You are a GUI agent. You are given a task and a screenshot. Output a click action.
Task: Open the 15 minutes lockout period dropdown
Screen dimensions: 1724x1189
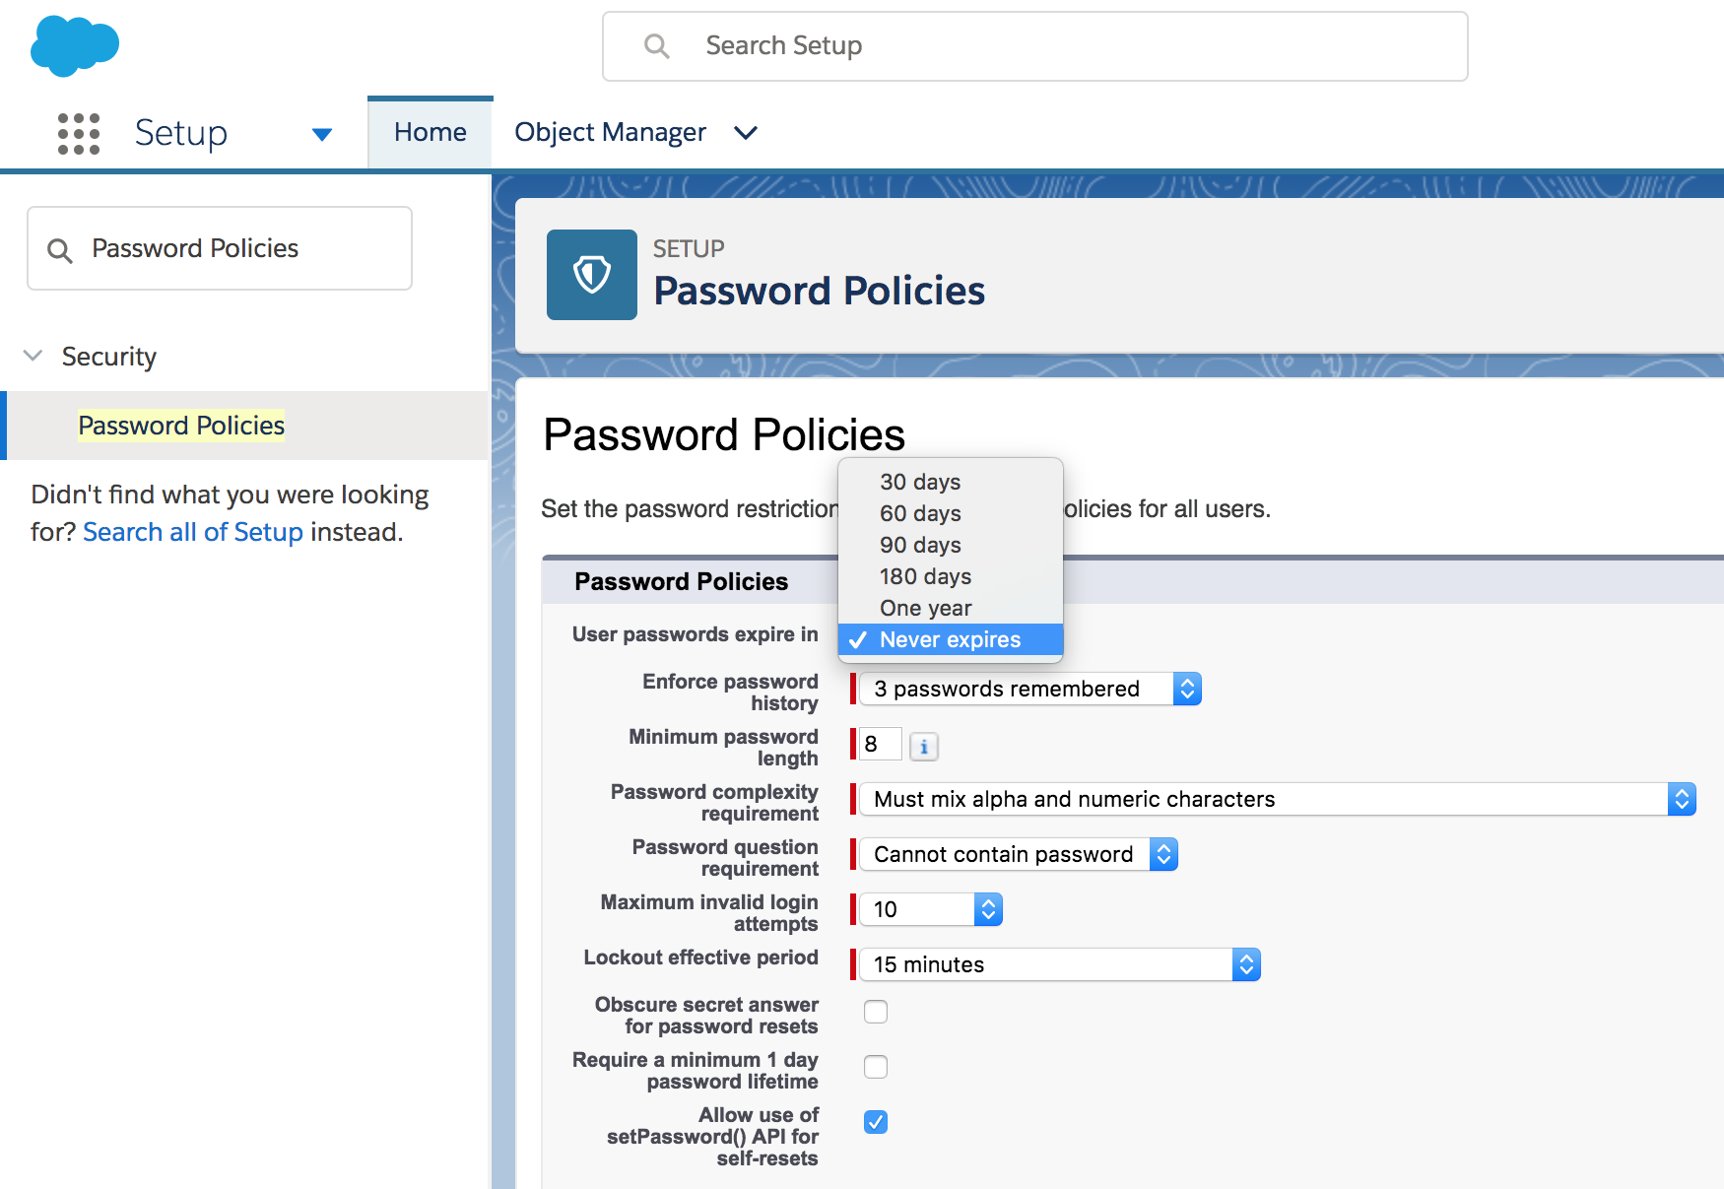[x=1060, y=964]
